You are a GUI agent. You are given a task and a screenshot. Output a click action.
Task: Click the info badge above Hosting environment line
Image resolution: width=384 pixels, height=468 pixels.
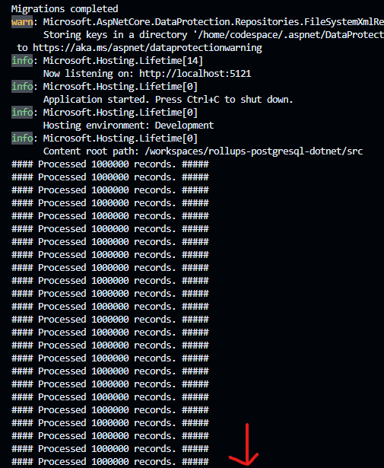click(22, 112)
